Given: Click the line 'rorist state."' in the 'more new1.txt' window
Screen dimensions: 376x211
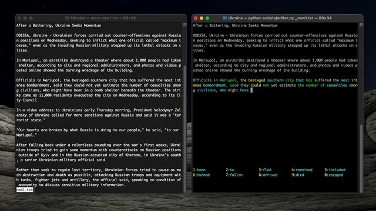Looking at the screenshot, I should (x=31, y=120).
